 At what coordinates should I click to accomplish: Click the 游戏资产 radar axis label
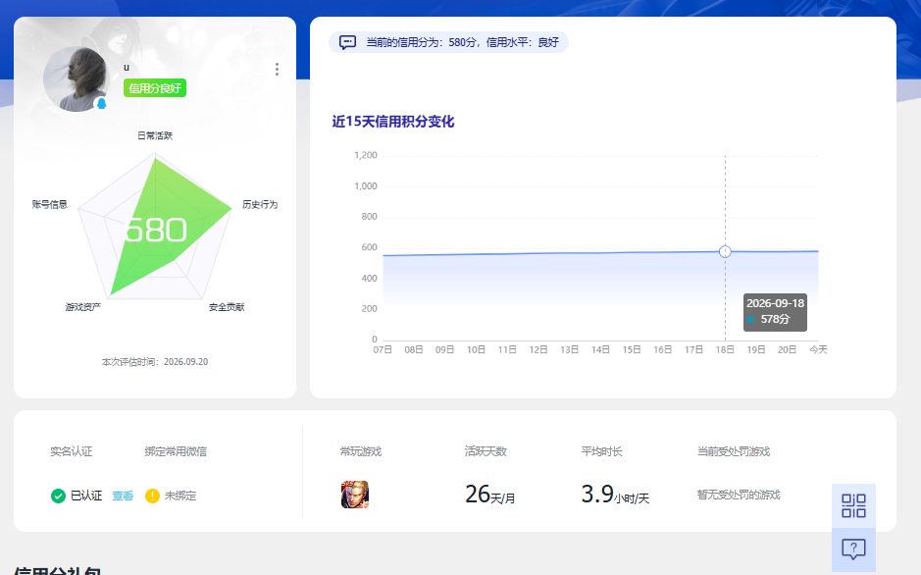coord(82,307)
